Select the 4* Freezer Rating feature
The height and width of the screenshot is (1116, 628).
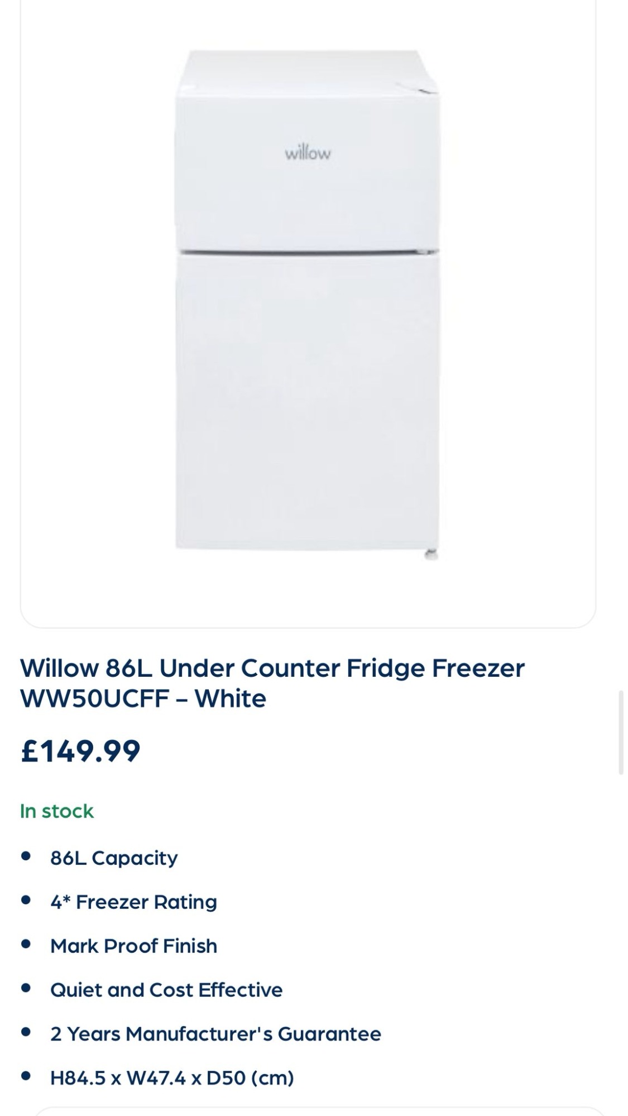coord(133,902)
